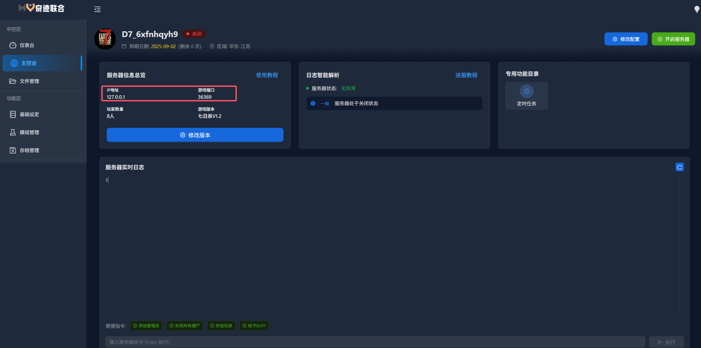Image resolution: width=701 pixels, height=348 pixels.
Task: Open 基础设定 in the sidebar
Action: pos(42,114)
